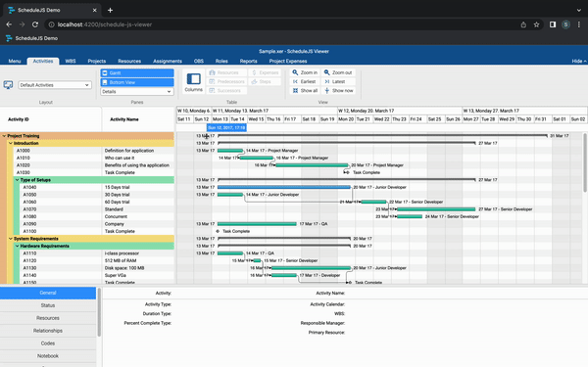Click the Columns layout icon

(x=193, y=79)
